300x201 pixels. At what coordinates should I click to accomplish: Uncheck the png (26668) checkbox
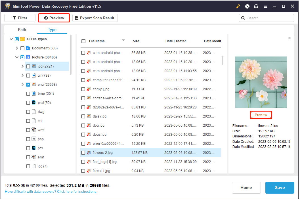tap(28, 84)
